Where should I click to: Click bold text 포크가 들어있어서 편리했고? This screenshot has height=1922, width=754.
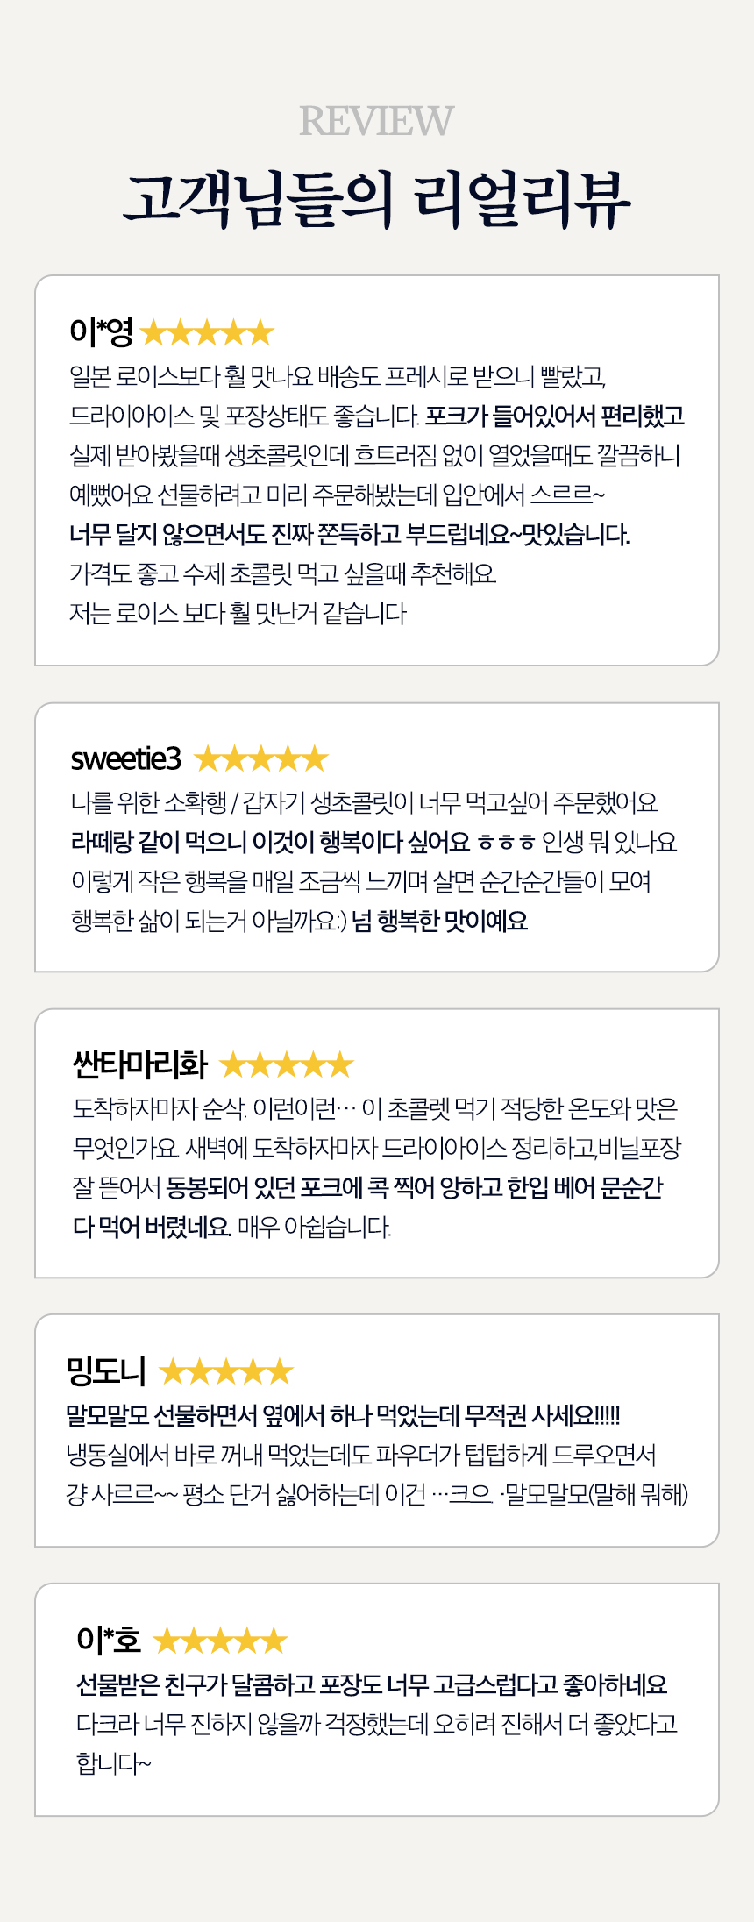click(x=555, y=416)
